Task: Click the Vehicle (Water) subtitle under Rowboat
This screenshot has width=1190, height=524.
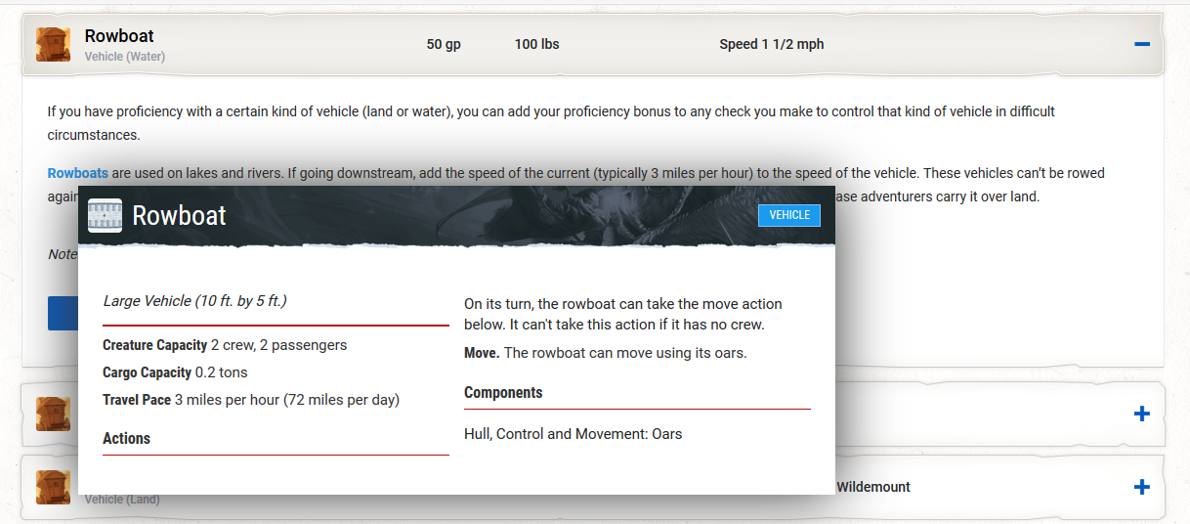Action: pos(124,57)
